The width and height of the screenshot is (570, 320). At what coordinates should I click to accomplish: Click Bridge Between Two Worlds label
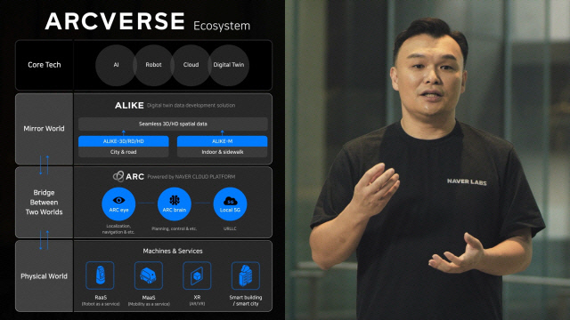(x=44, y=202)
